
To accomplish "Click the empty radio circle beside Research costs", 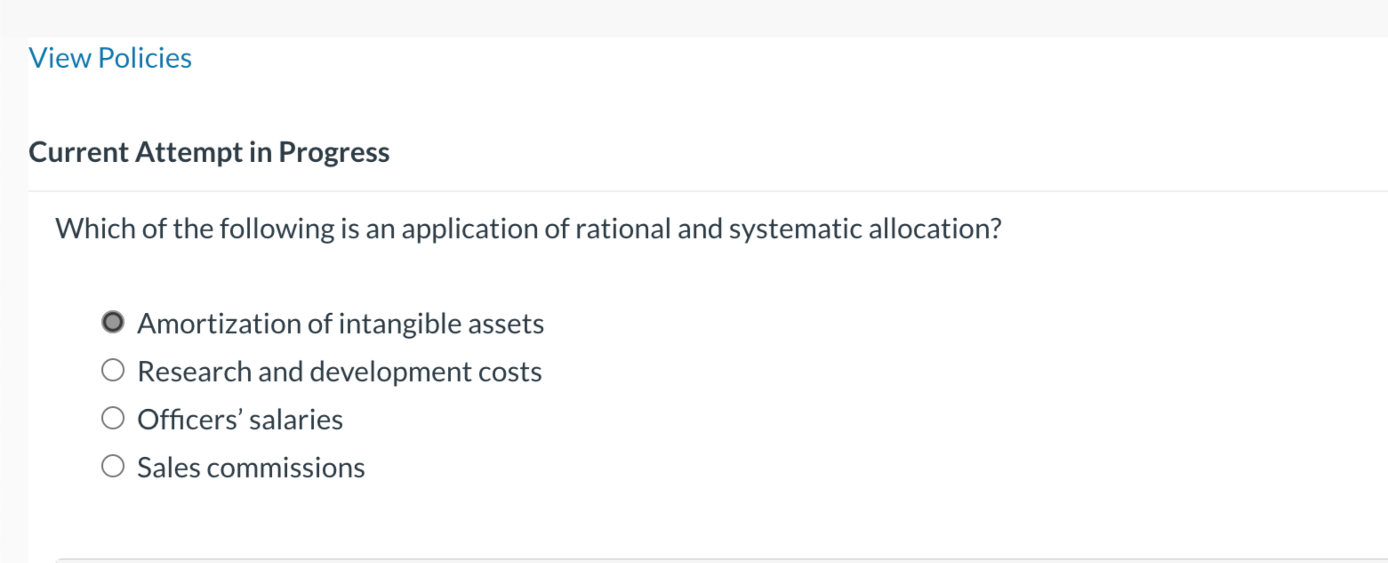I will tap(113, 370).
